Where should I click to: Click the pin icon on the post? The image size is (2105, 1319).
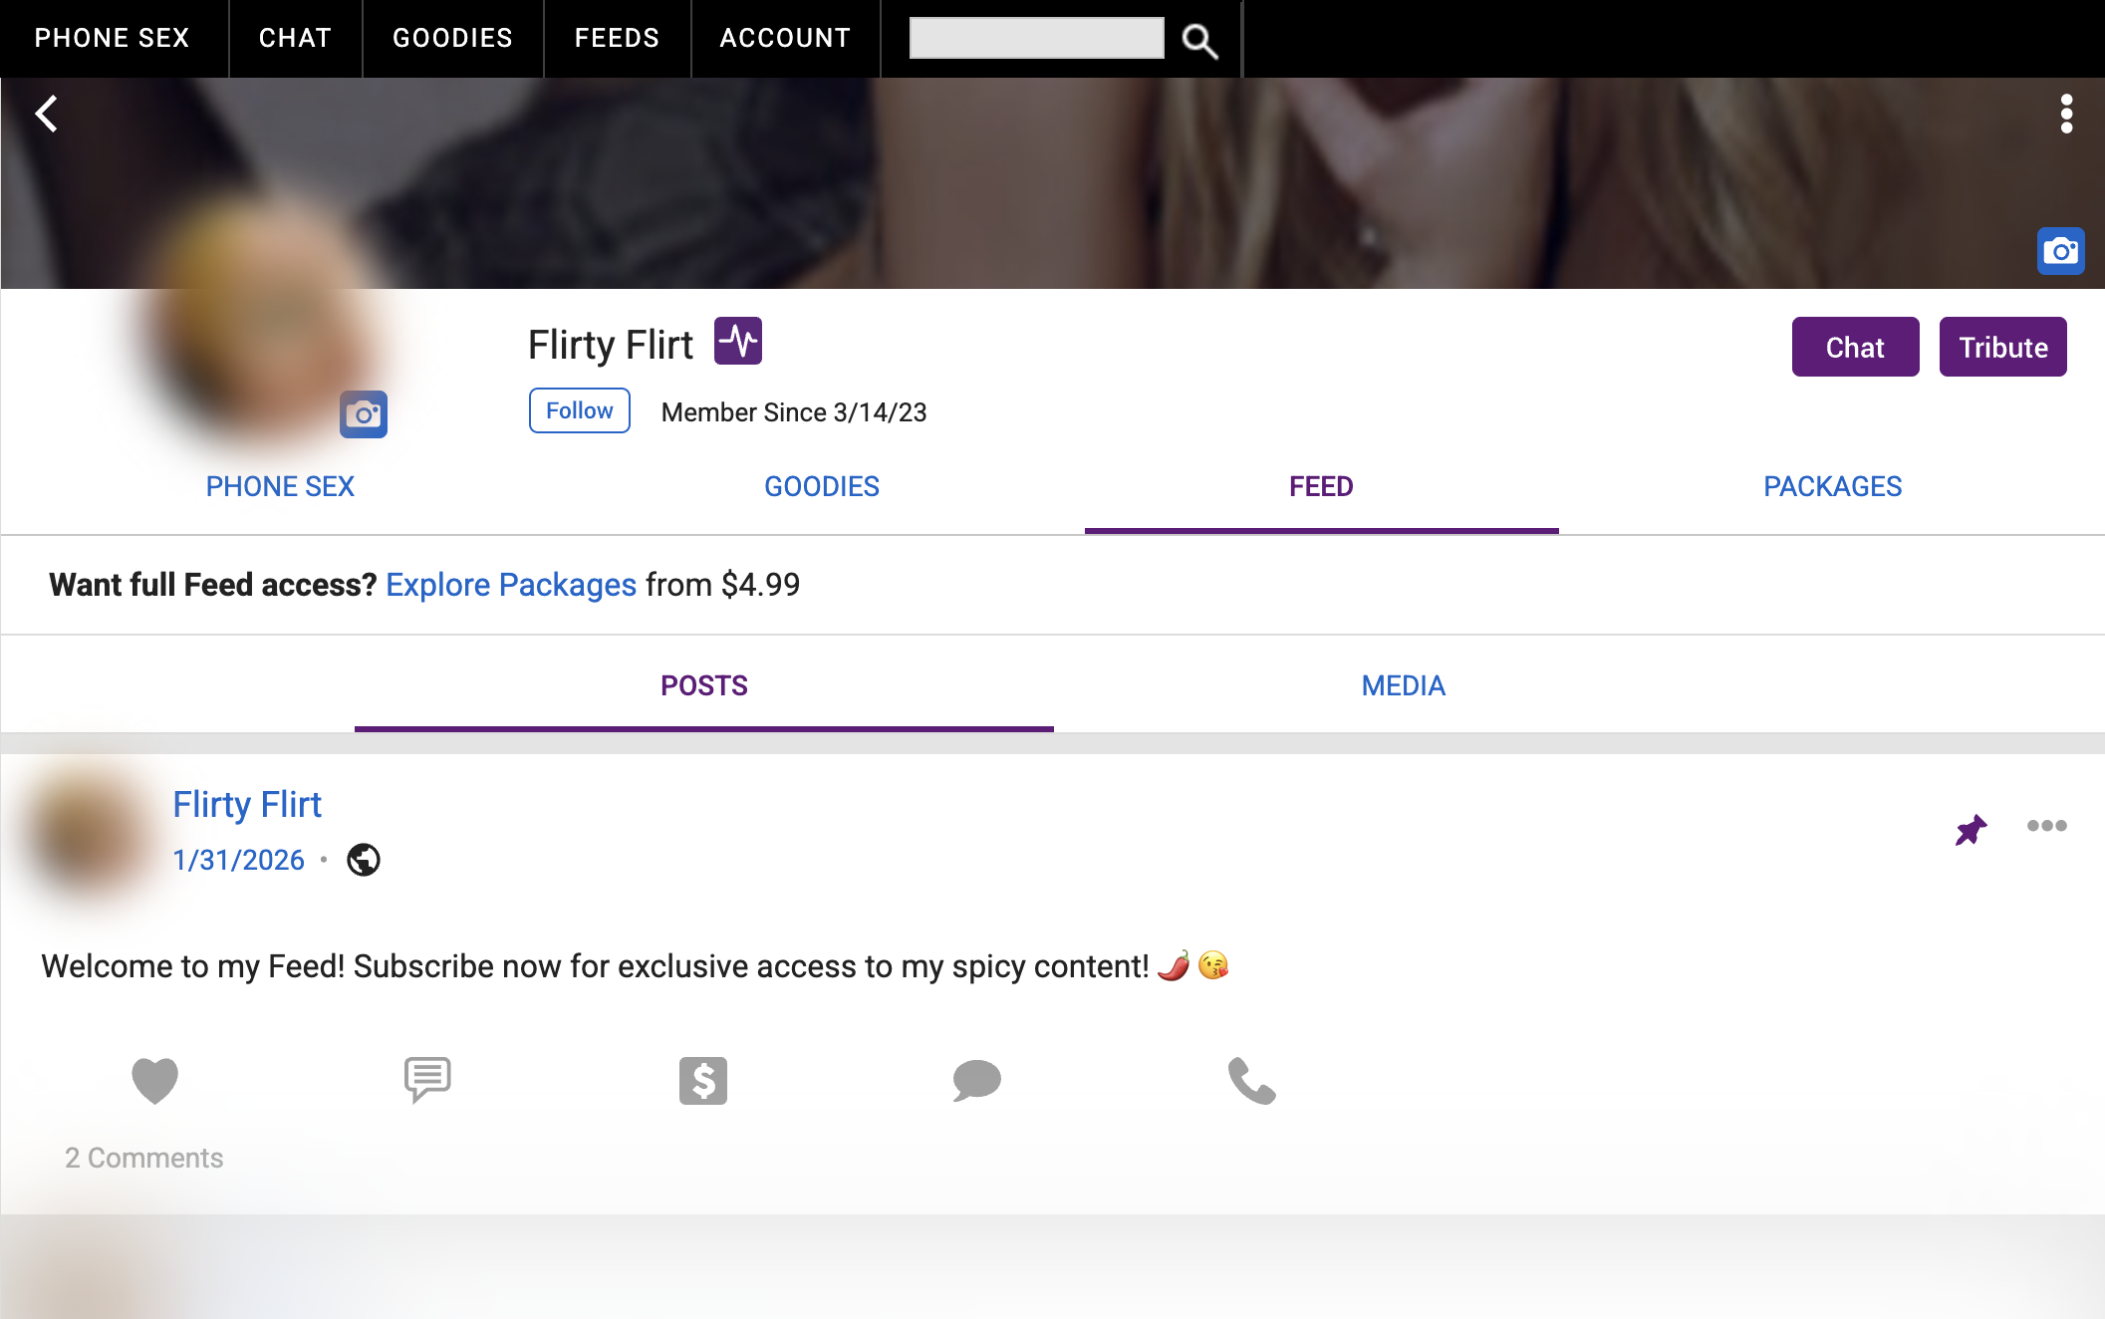click(x=1971, y=829)
